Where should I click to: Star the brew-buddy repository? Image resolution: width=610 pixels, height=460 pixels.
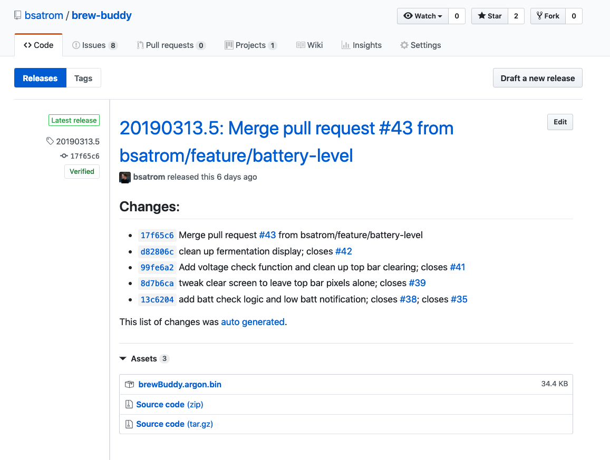pyautogui.click(x=490, y=16)
